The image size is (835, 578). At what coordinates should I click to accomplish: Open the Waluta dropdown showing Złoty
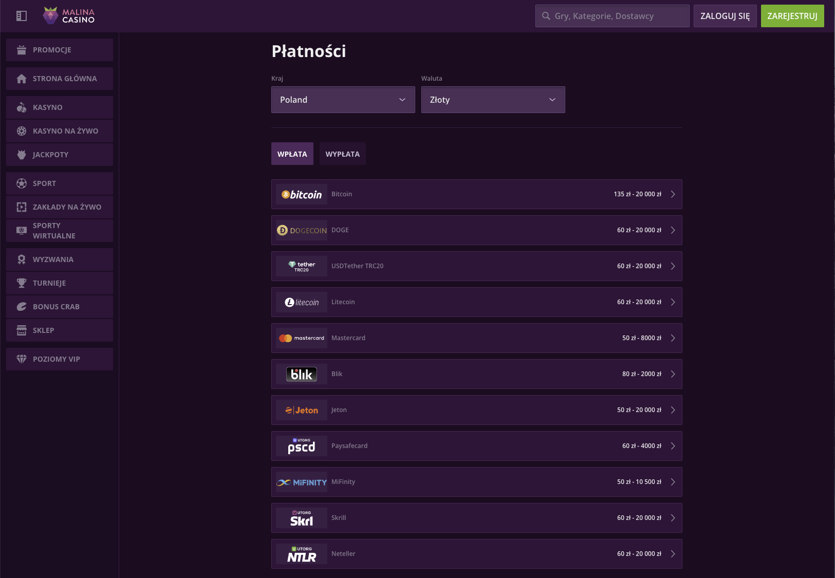(493, 100)
